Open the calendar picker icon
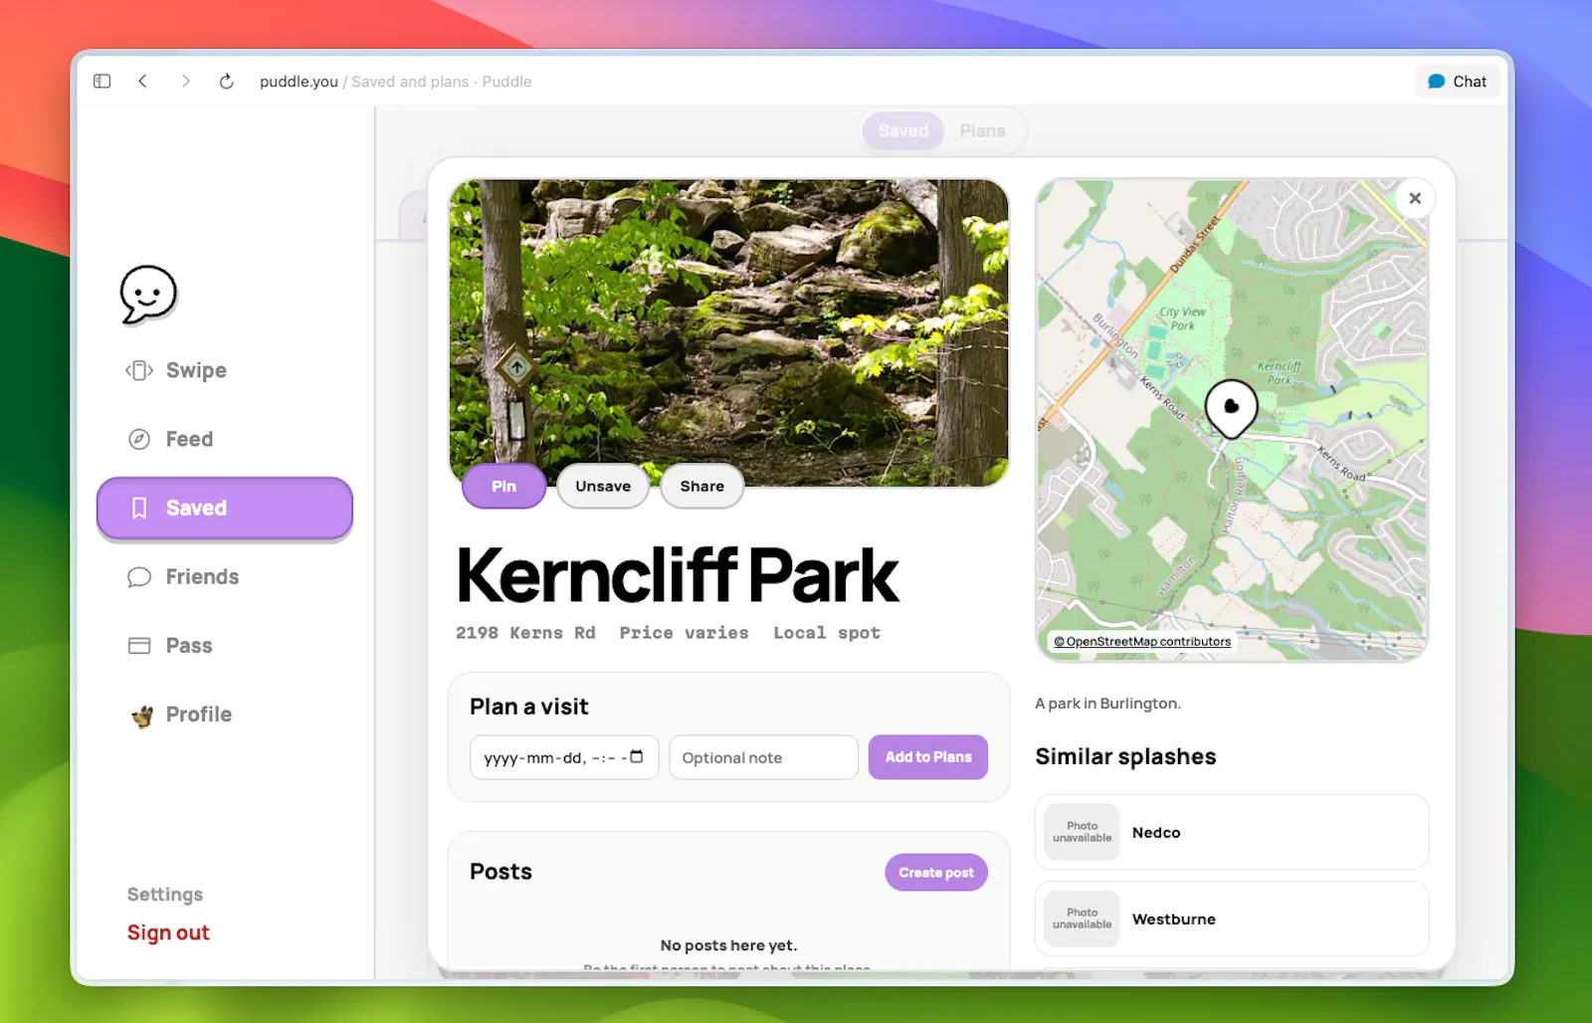This screenshot has width=1592, height=1023. click(637, 757)
